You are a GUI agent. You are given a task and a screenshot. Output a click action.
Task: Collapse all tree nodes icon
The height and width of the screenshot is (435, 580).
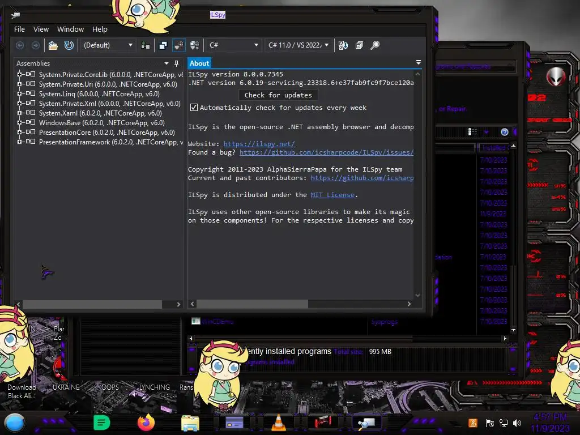pos(359,45)
